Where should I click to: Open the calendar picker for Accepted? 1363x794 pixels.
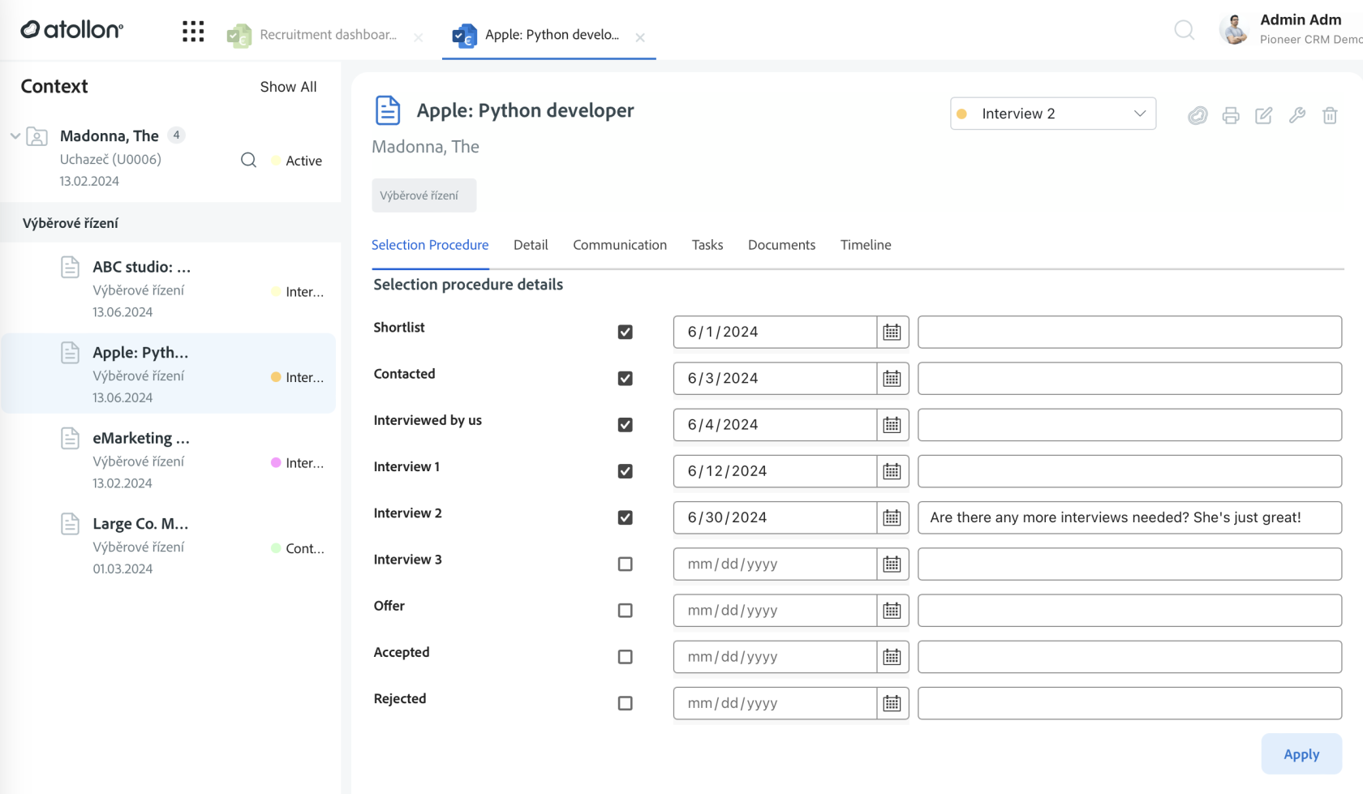coord(892,657)
